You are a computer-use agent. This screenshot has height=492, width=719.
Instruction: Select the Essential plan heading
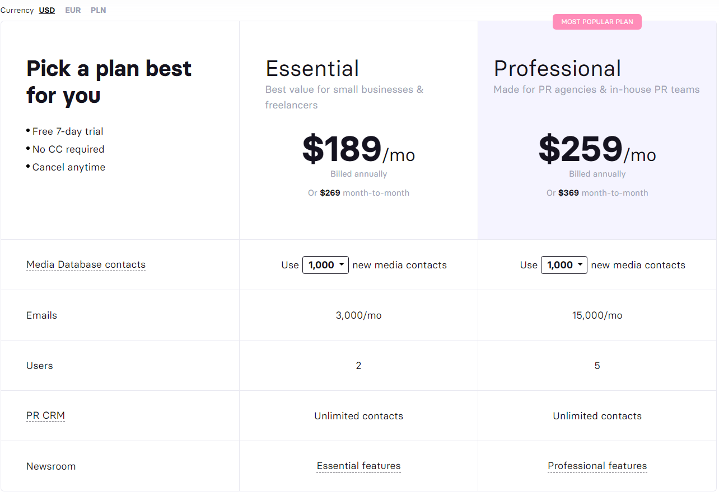[x=312, y=69]
